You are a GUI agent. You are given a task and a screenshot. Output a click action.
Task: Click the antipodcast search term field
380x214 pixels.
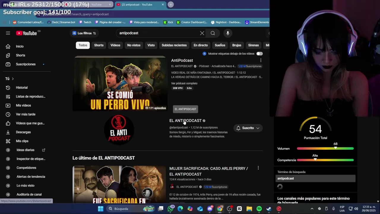pos(315,178)
